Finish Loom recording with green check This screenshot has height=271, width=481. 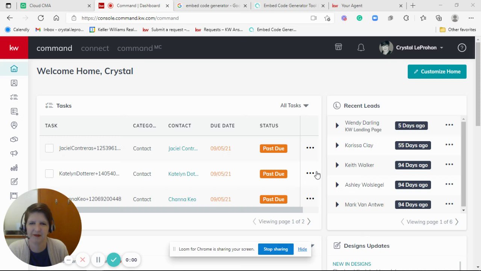(113, 260)
